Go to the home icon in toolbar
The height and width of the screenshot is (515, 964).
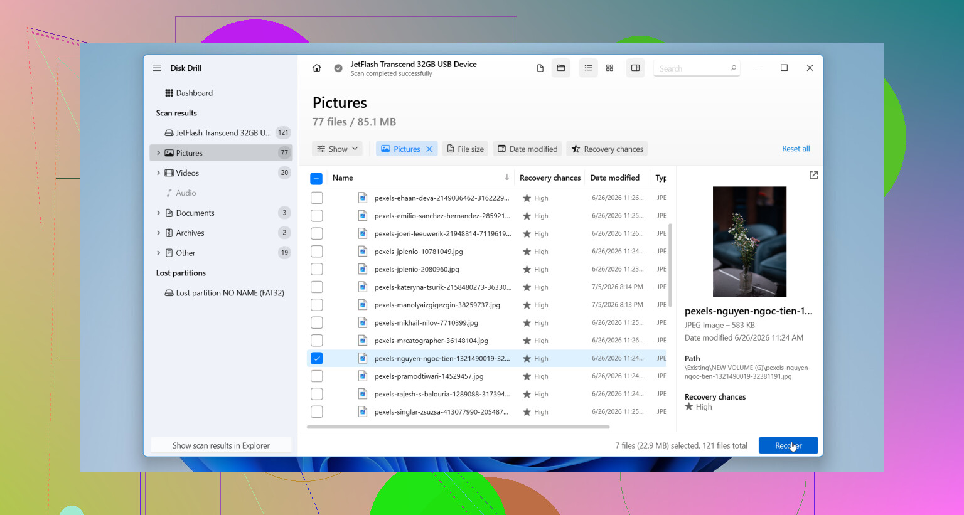pos(317,68)
